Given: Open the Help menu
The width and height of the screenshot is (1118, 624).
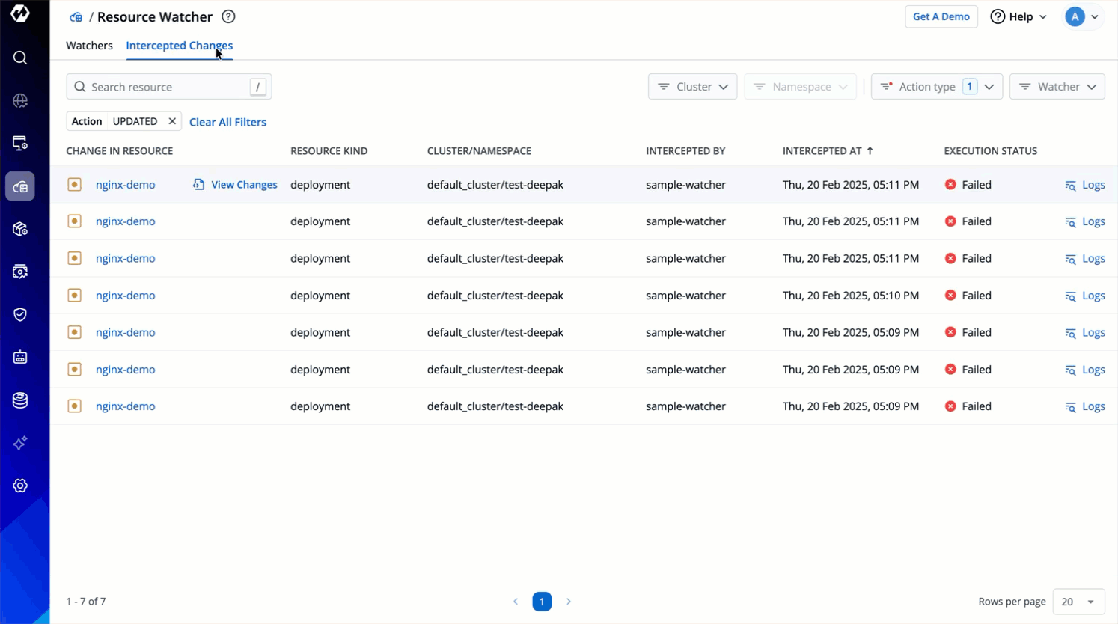Looking at the screenshot, I should pos(1018,16).
